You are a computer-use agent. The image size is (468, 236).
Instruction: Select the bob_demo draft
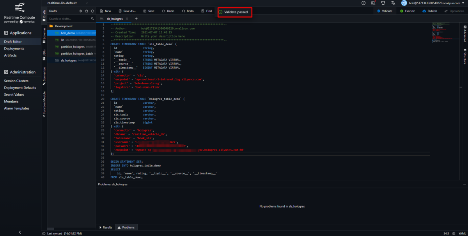[71, 33]
